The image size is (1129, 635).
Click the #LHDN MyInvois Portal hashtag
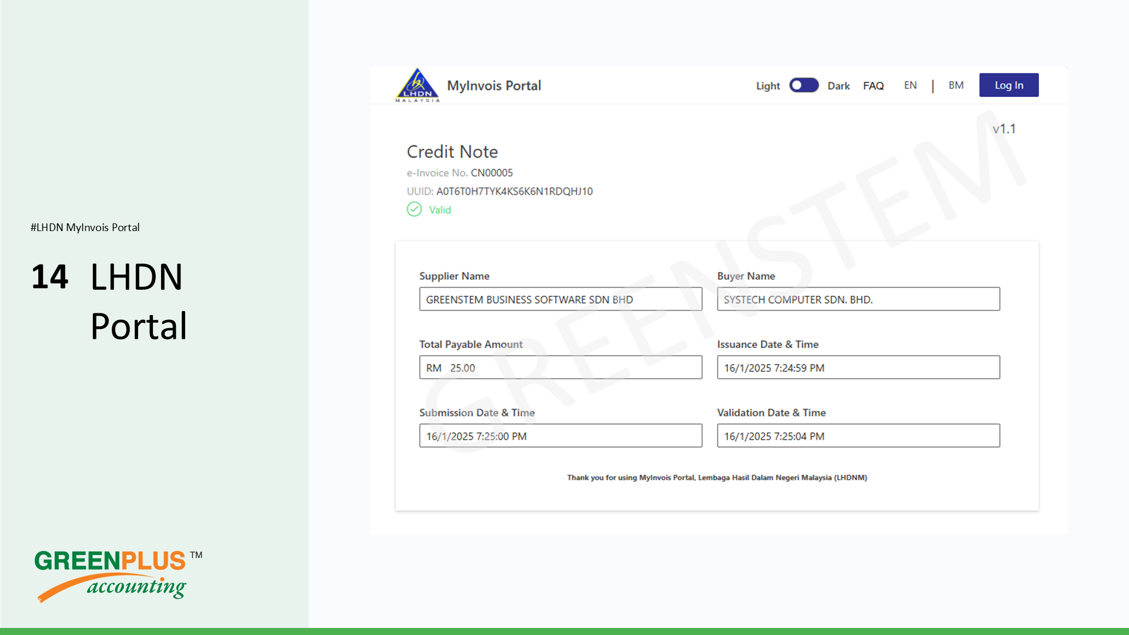coord(85,228)
